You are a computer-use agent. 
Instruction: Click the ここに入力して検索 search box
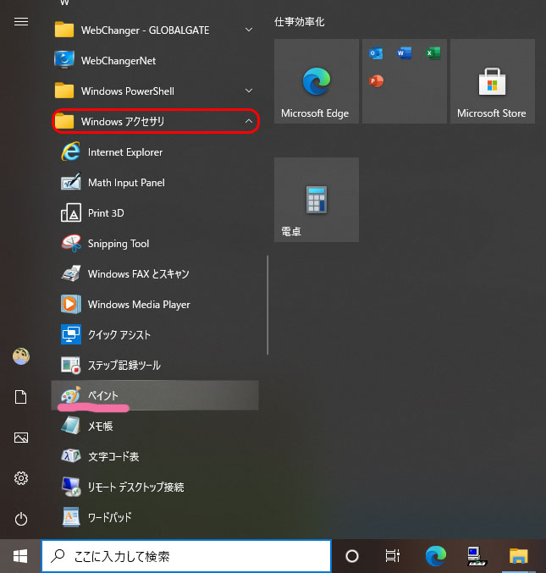point(186,556)
